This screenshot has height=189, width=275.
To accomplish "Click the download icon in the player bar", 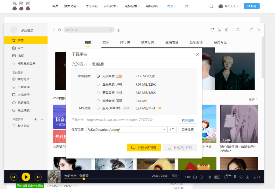I will point(248,177).
